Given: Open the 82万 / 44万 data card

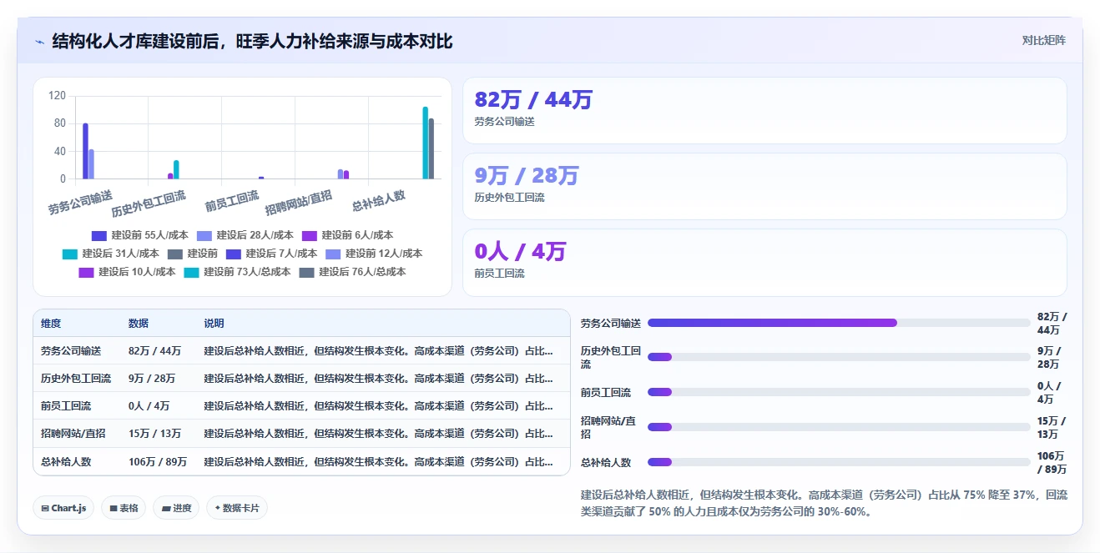Looking at the screenshot, I should point(764,111).
